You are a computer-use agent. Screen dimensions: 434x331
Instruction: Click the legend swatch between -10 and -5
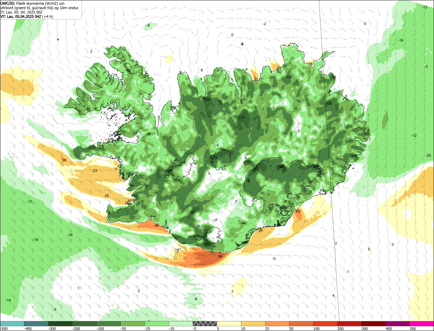click(181, 324)
